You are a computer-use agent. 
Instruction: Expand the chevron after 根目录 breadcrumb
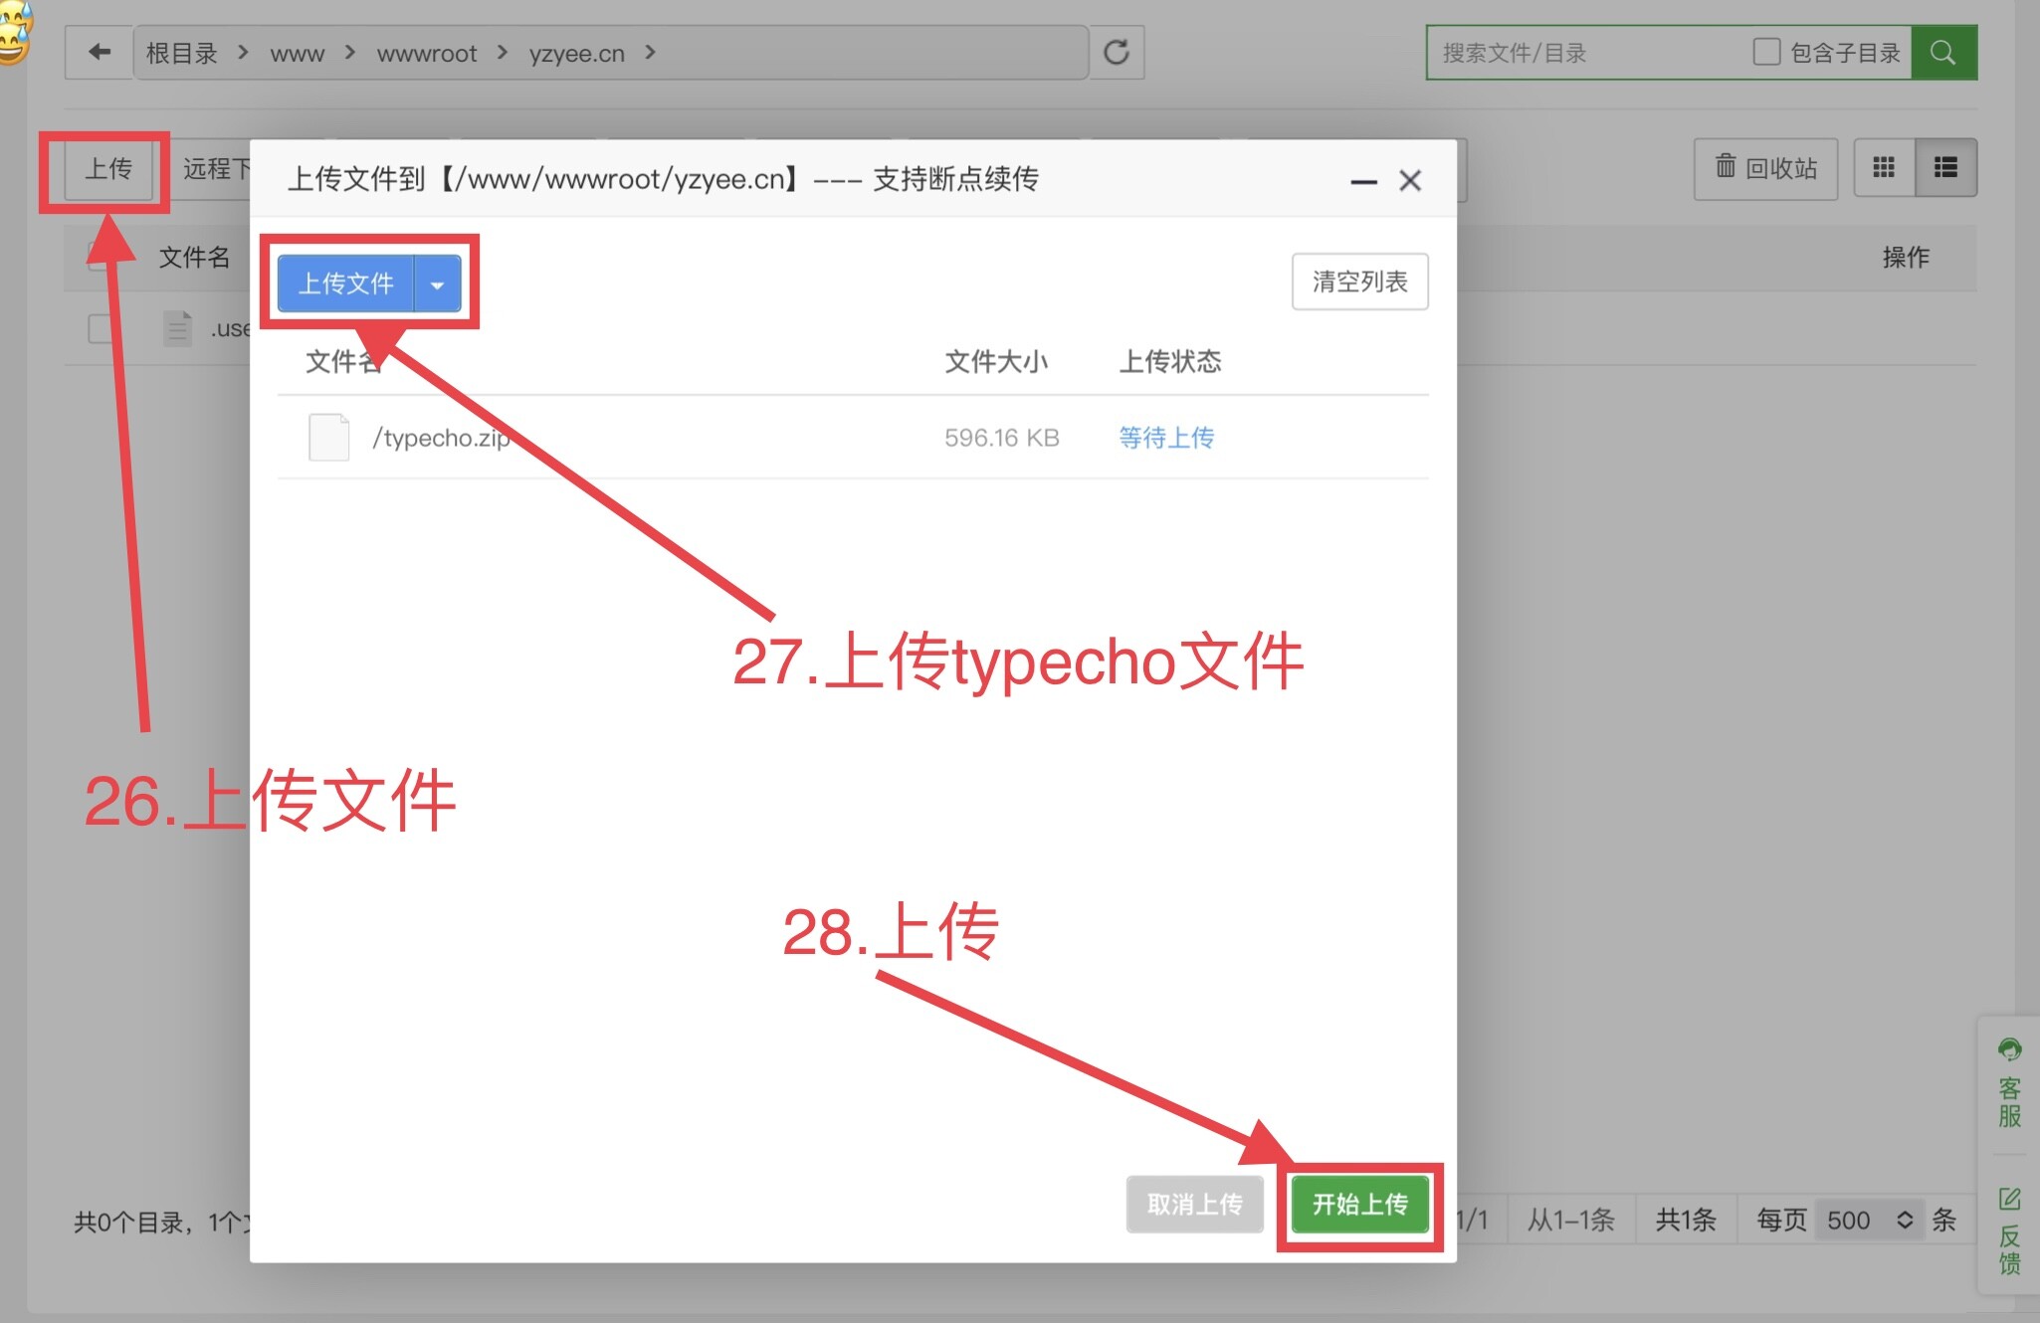[x=243, y=52]
